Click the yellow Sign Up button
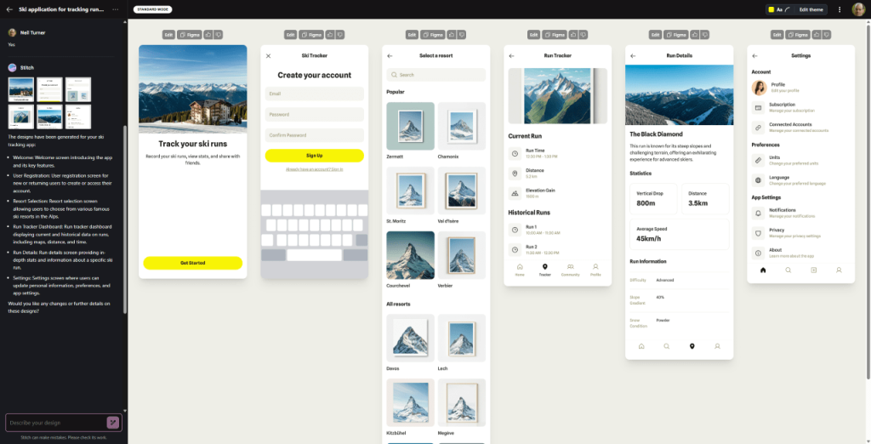The width and height of the screenshot is (871, 444). 315,156
